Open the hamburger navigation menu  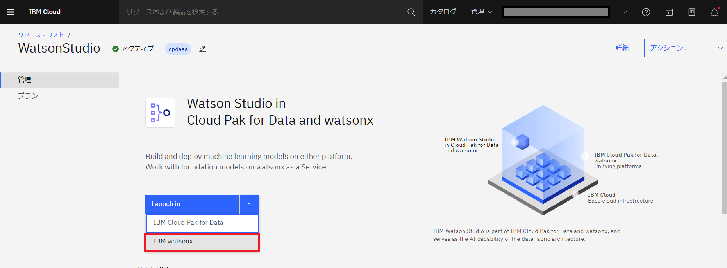[11, 12]
